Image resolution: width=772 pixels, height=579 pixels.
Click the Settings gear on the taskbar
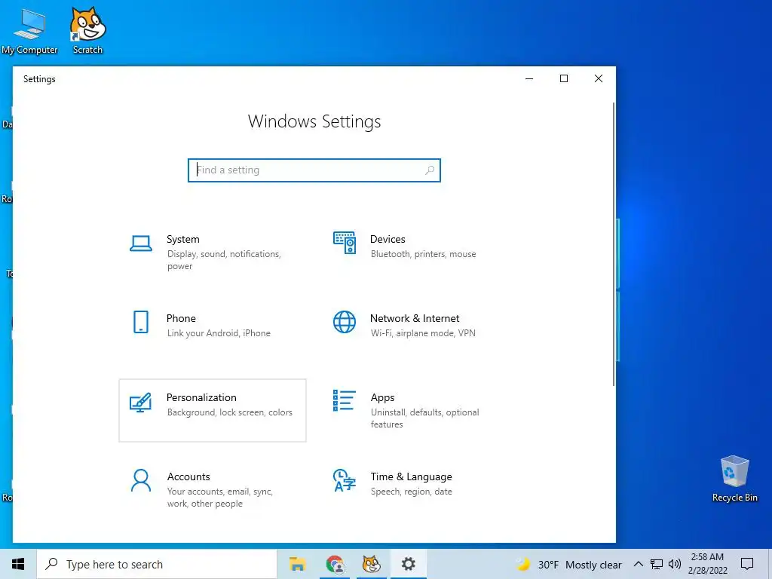[408, 564]
